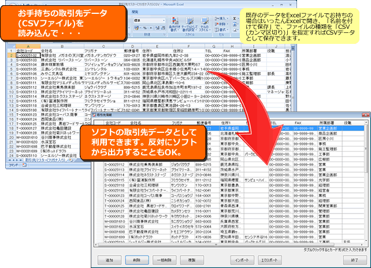The image size is (371, 268).
Task: Click the Delete cells (削除) ribbon icon
Action: coord(221,24)
